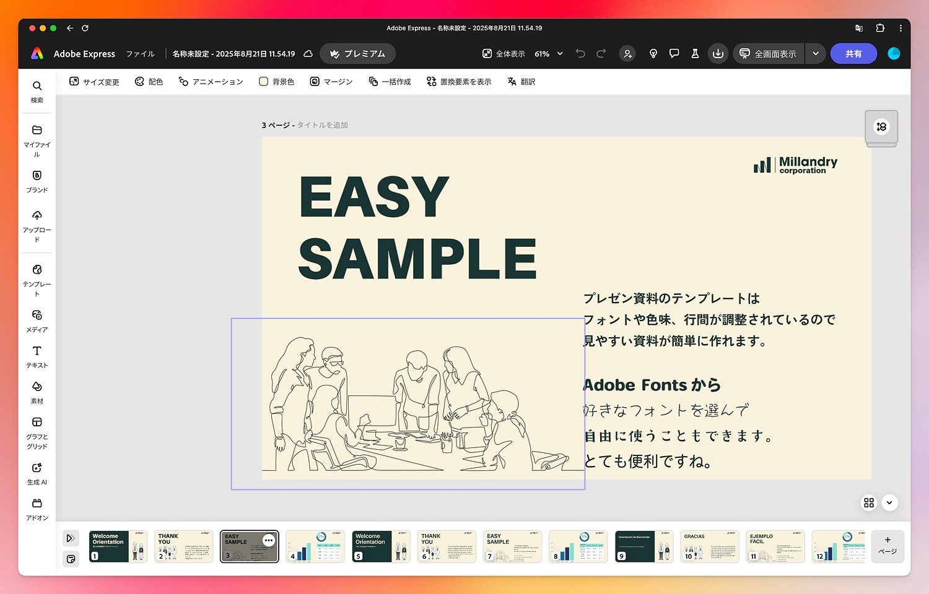Image resolution: width=929 pixels, height=594 pixels.
Task: Select the 一括作成 toolbar option
Action: coord(390,81)
